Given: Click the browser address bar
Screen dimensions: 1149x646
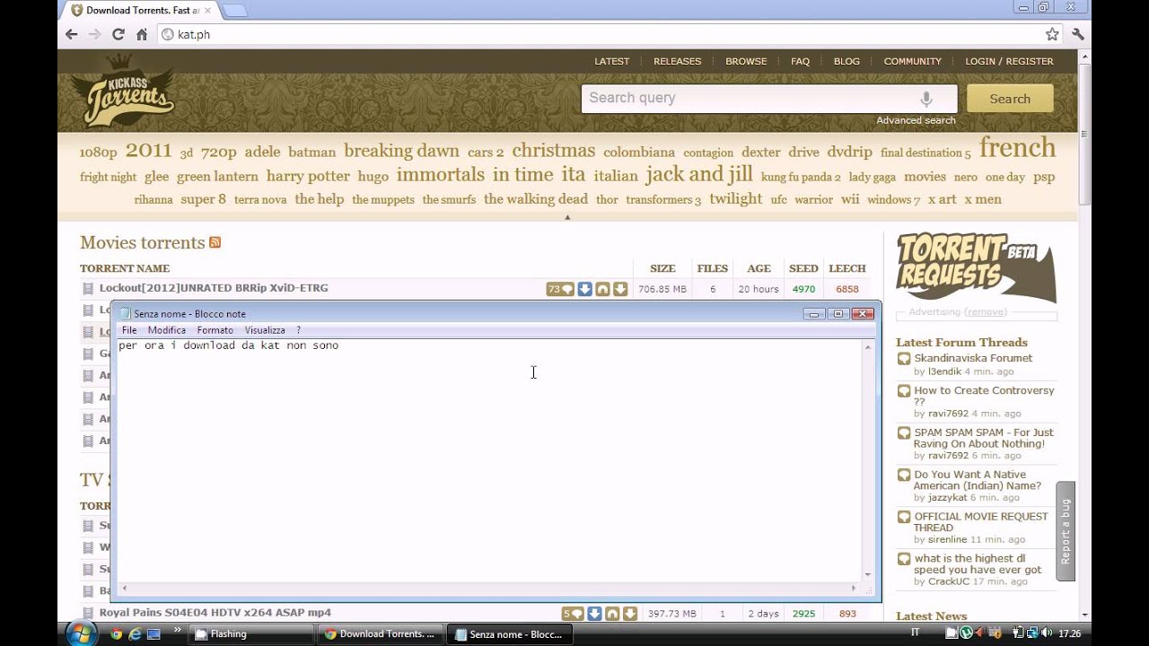Looking at the screenshot, I should 601,34.
